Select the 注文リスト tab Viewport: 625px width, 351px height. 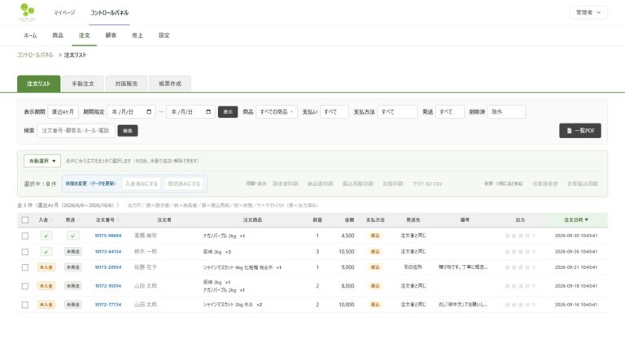pos(39,84)
